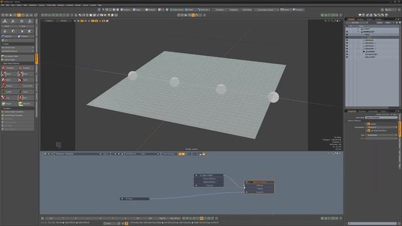
Task: Switch to Polygons selection mode
Action: [x=151, y=10]
